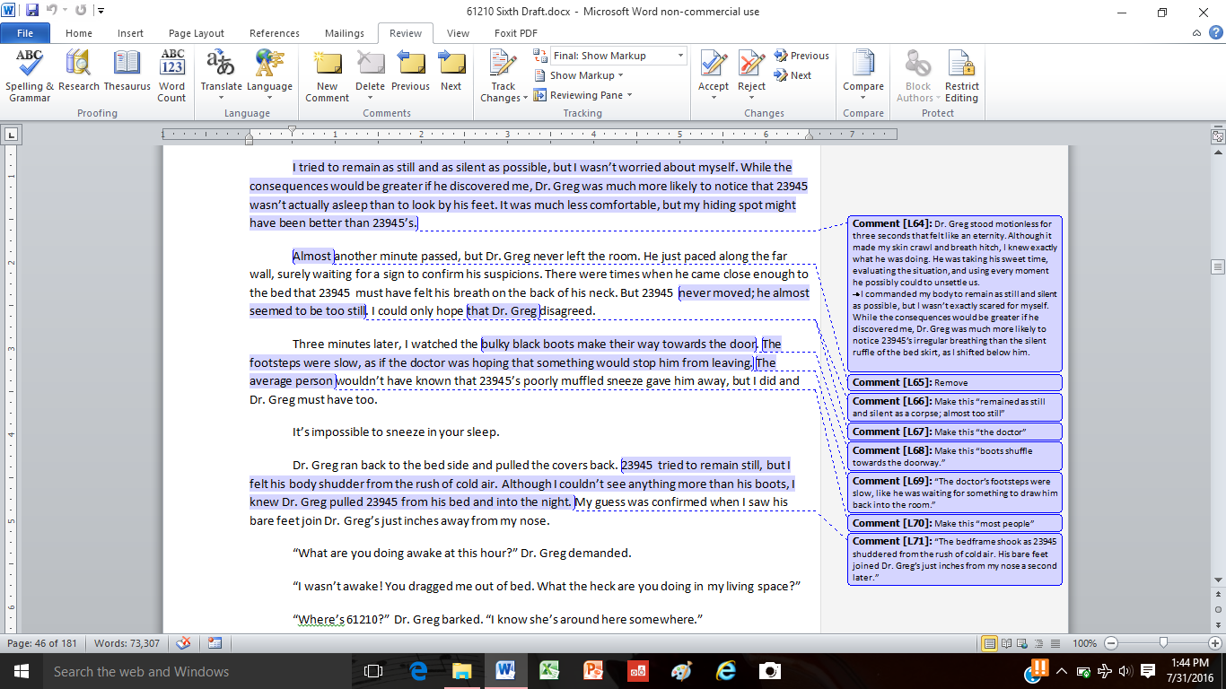The height and width of the screenshot is (689, 1226).
Task: Open the Reviewing Pane options
Action: [x=582, y=95]
